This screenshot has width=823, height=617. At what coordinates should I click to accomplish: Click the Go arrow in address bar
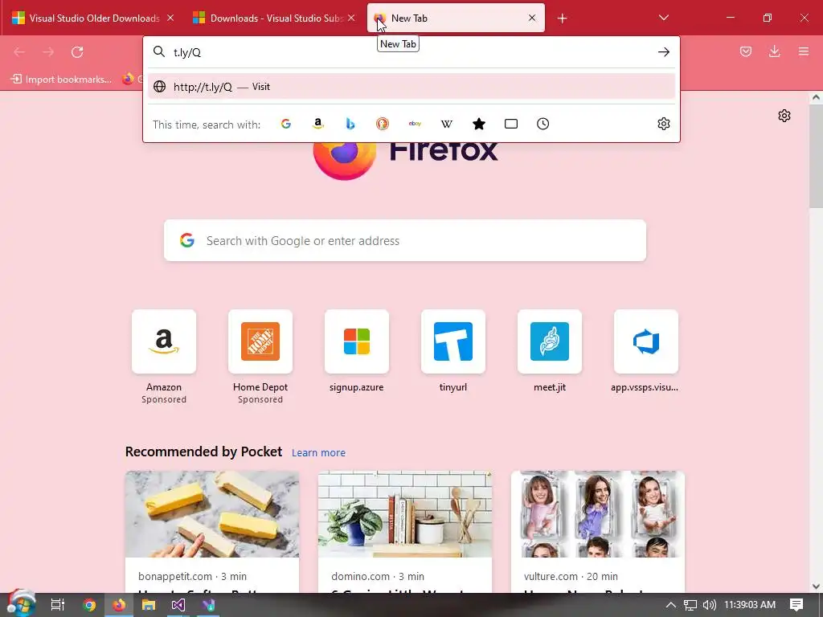pyautogui.click(x=664, y=52)
